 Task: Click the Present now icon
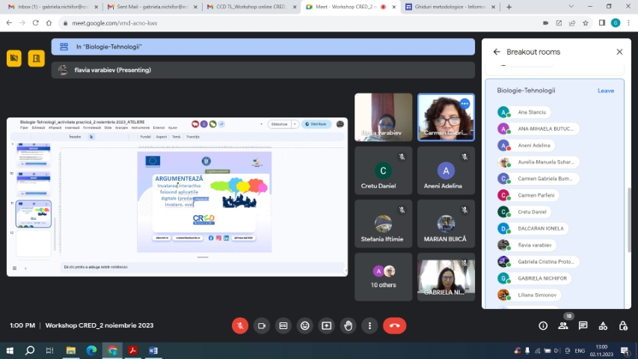(x=326, y=325)
